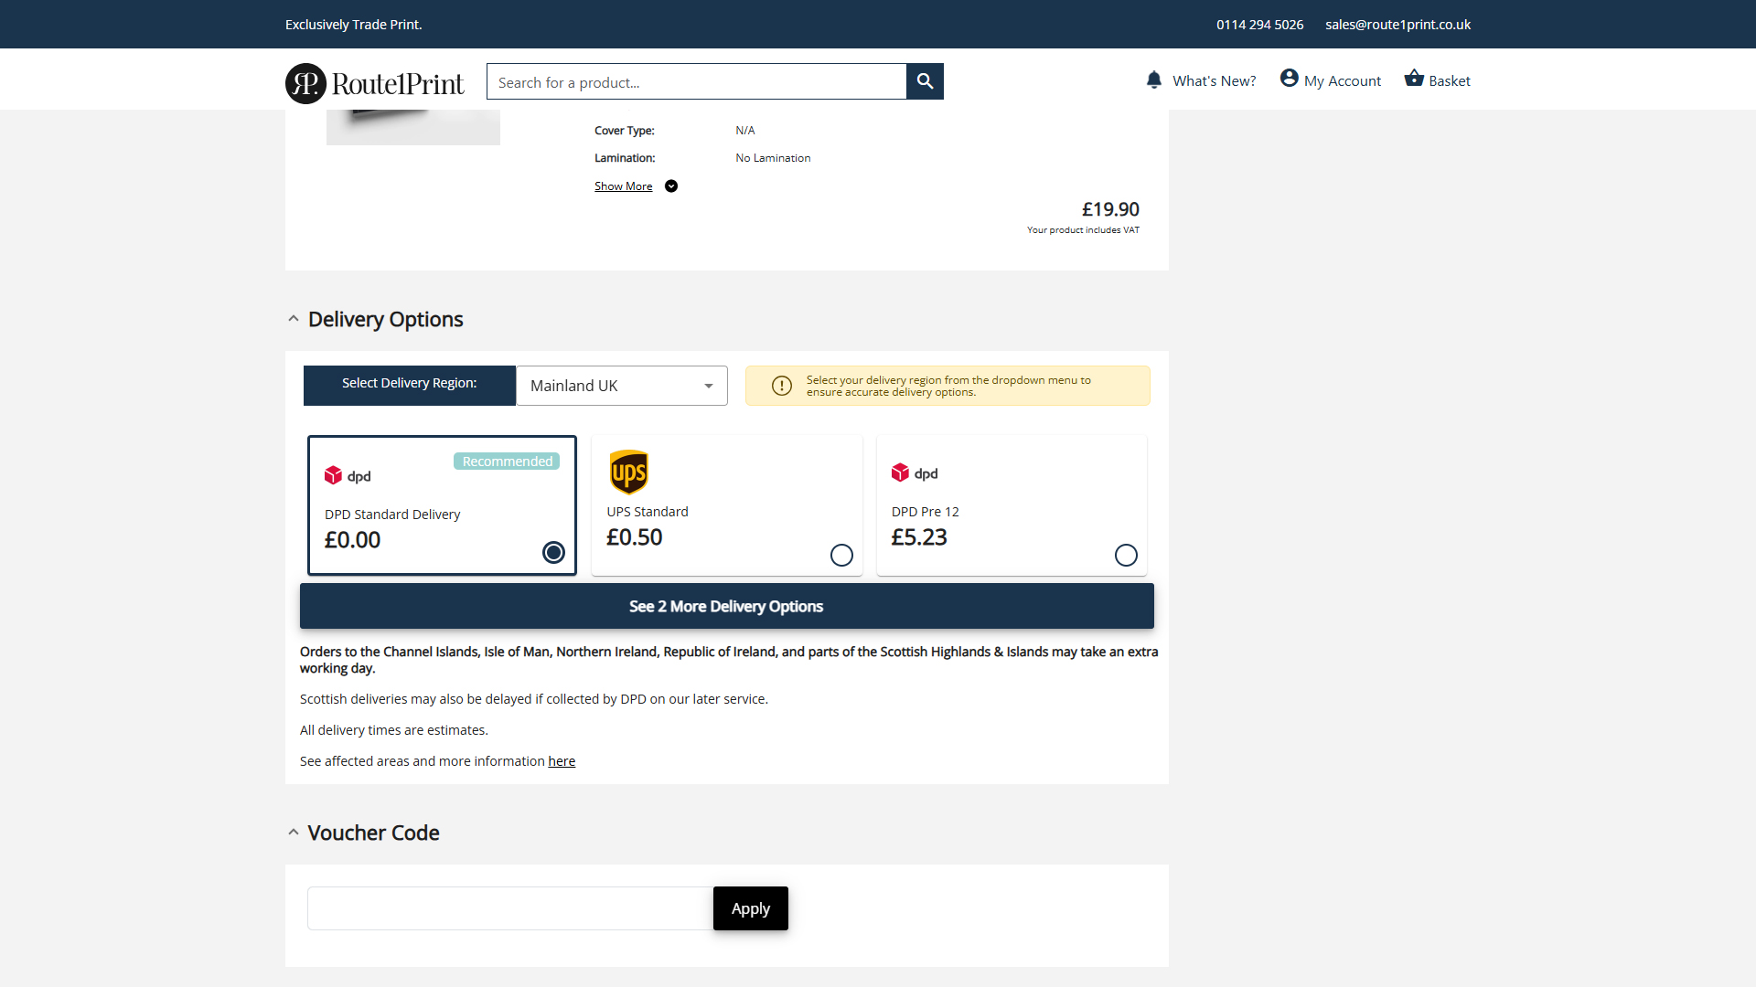Click the £5.23 DPD Pre 12 price

[x=919, y=537]
